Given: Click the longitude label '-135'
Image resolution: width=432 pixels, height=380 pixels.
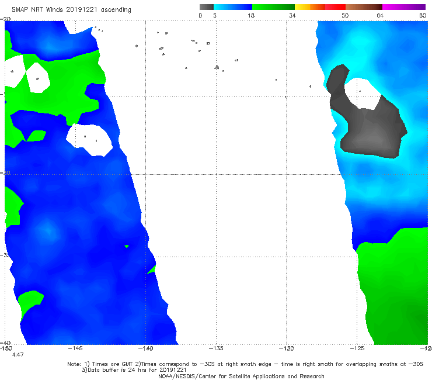Looking at the screenshot, I should (x=216, y=348).
